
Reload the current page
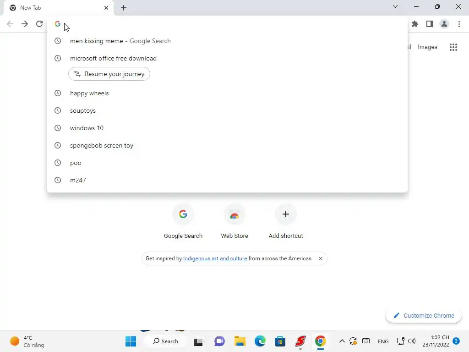[39, 24]
